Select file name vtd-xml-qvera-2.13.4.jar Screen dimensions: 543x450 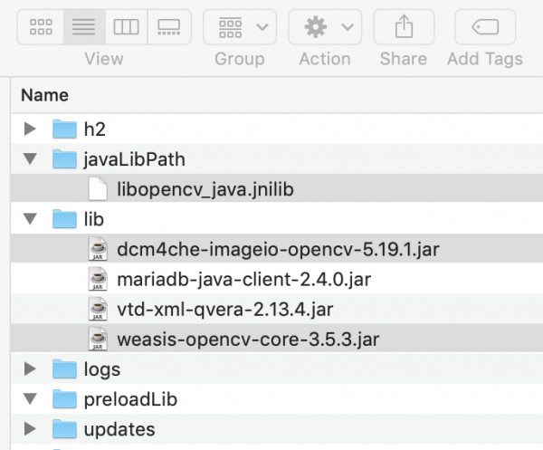click(225, 310)
